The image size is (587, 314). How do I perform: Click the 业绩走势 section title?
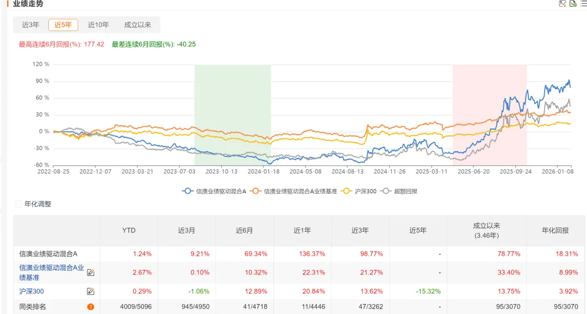click(28, 4)
